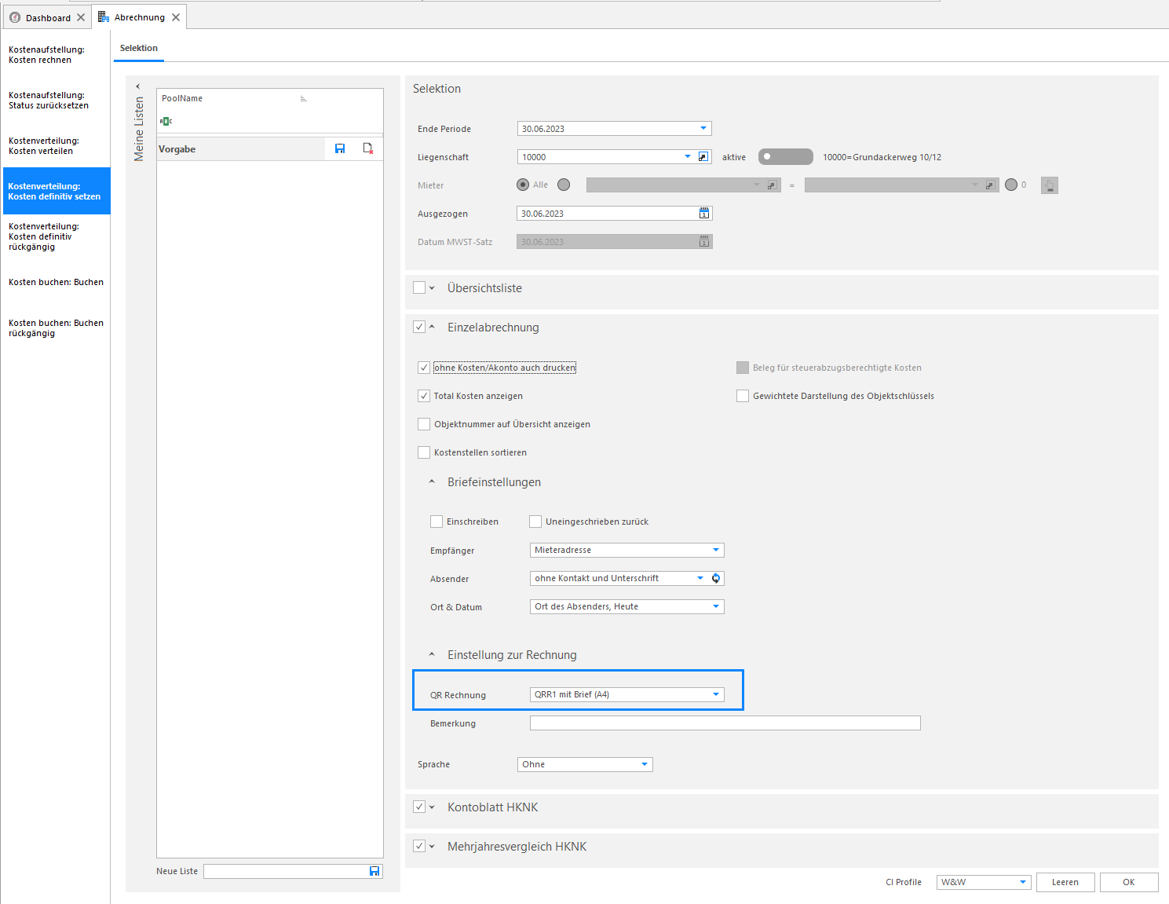Switch to the Selektion tab
The height and width of the screenshot is (904, 1169).
(139, 48)
